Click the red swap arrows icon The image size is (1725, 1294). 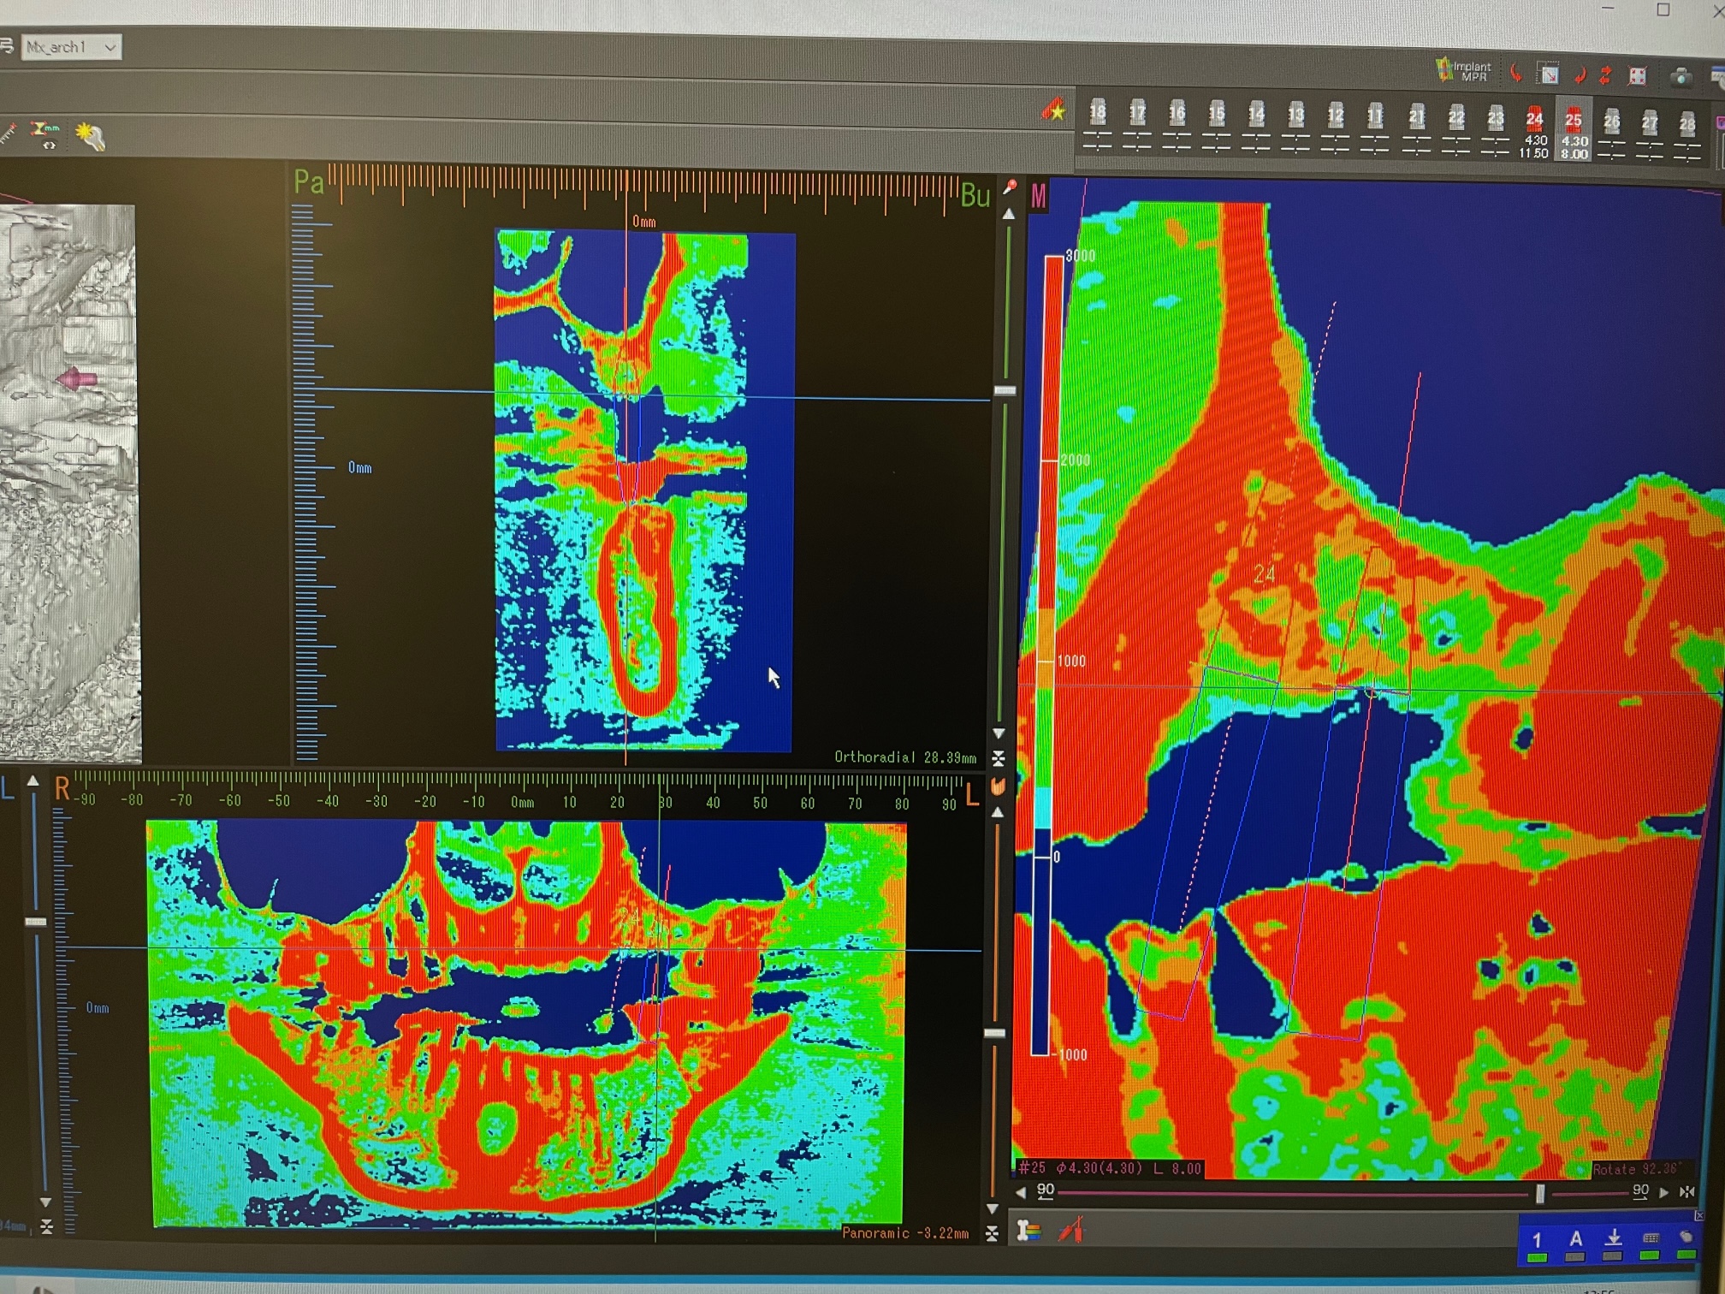pos(1606,76)
